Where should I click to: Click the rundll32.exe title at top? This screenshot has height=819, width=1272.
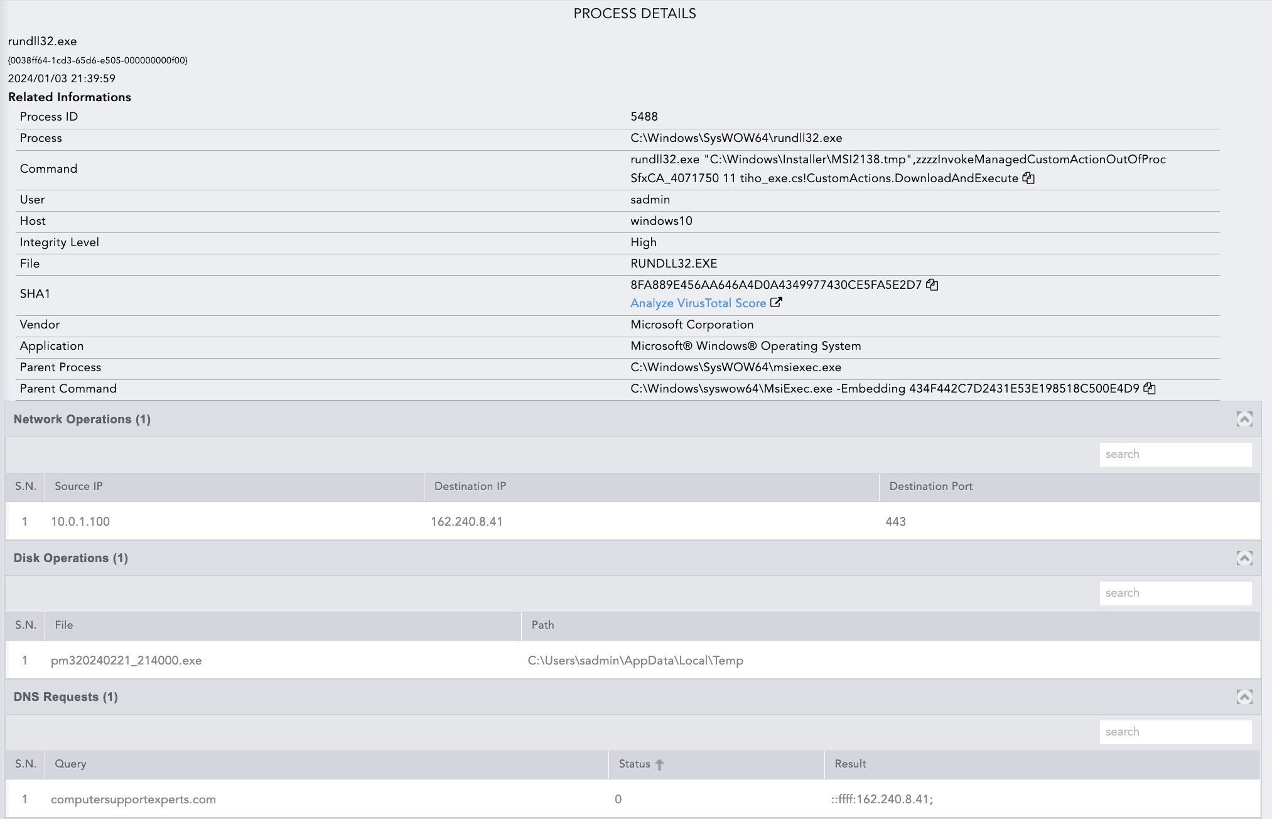42,41
